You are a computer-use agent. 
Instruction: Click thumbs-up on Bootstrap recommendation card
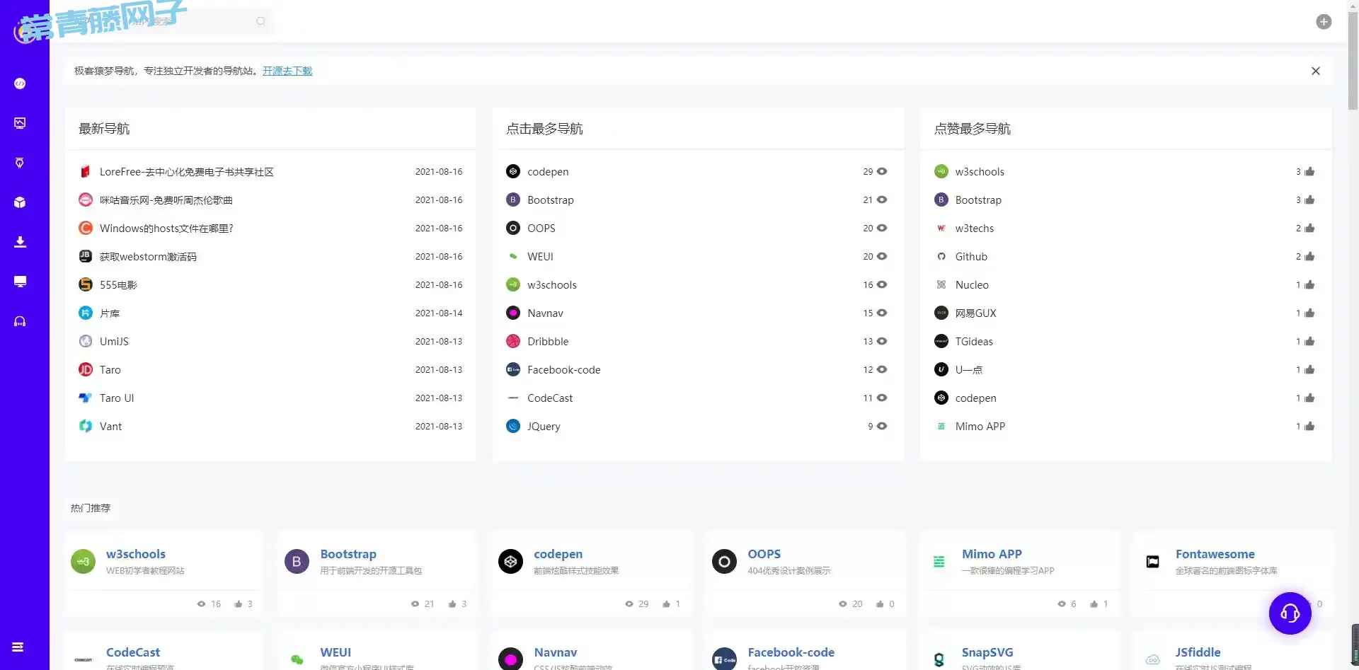click(452, 604)
